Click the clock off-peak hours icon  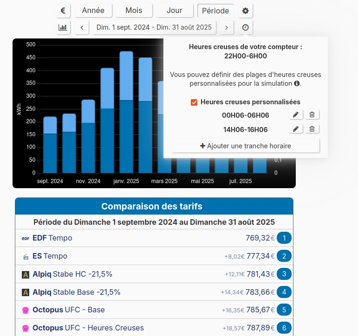click(246, 27)
